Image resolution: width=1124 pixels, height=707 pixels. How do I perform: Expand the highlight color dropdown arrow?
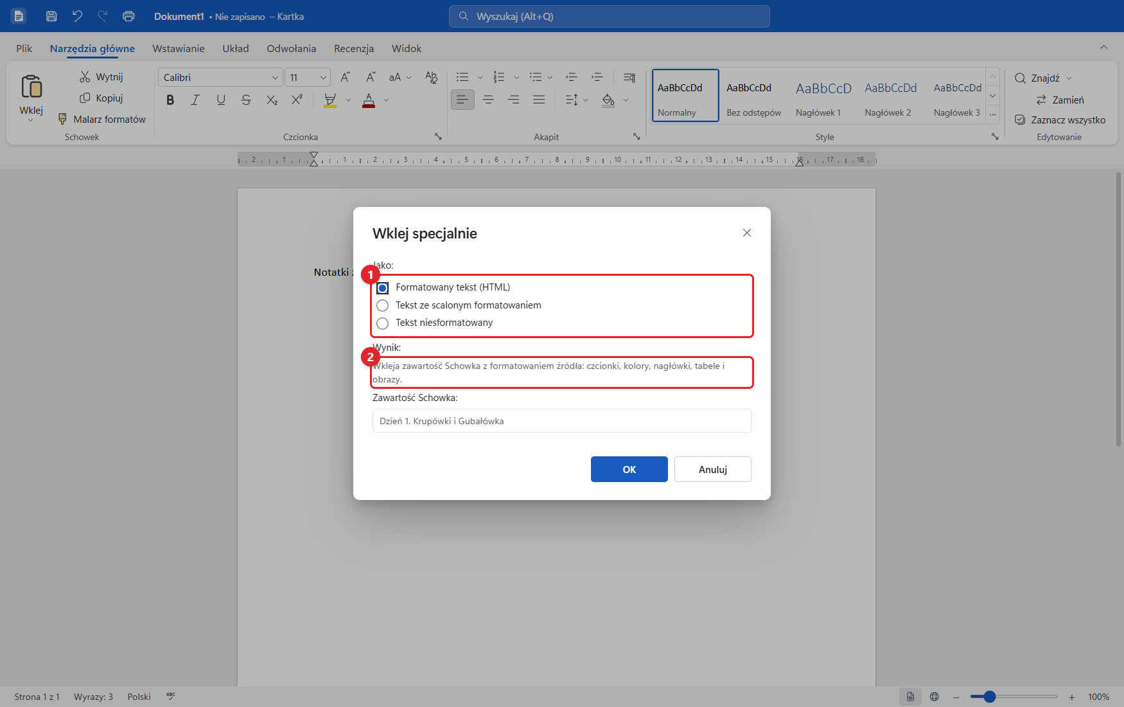pyautogui.click(x=348, y=100)
